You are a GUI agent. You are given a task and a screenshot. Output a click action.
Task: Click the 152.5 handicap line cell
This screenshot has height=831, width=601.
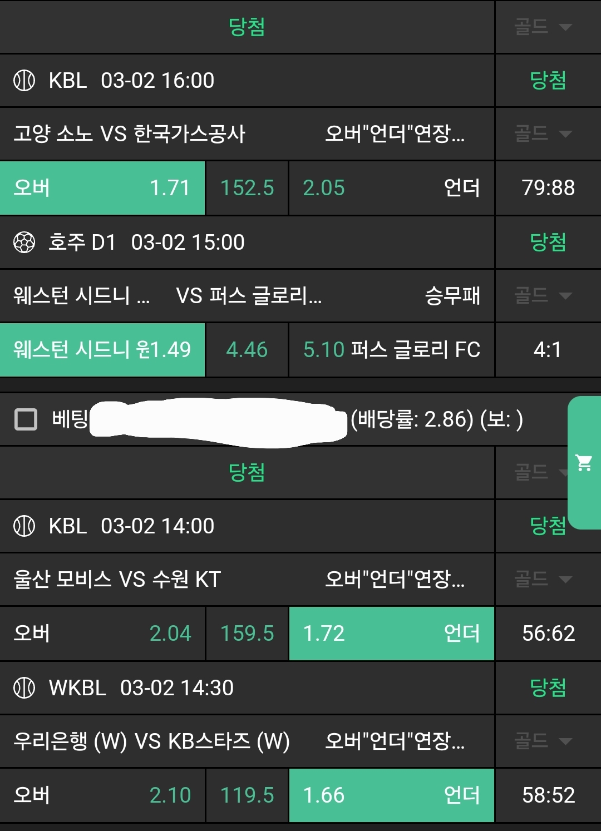point(247,188)
